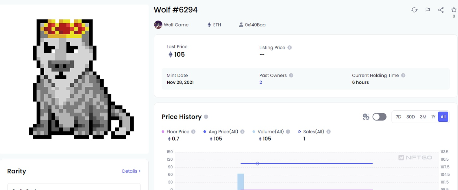Click the report flag icon
458x190 pixels.
click(427, 10)
